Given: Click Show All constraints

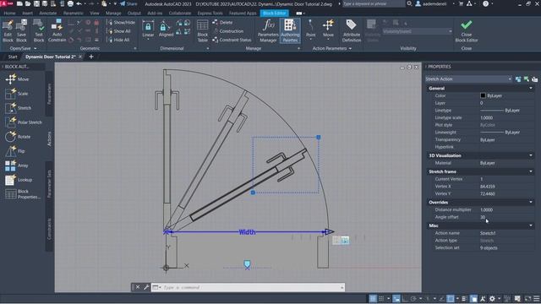Looking at the screenshot, I should (118, 31).
